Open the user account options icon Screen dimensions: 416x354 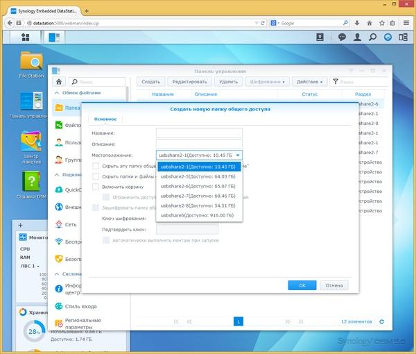[x=357, y=37]
